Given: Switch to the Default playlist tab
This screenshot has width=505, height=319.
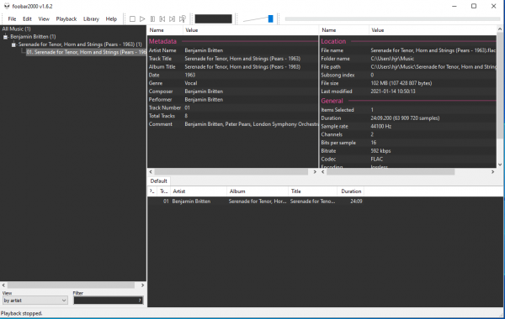Looking at the screenshot, I should click(158, 180).
